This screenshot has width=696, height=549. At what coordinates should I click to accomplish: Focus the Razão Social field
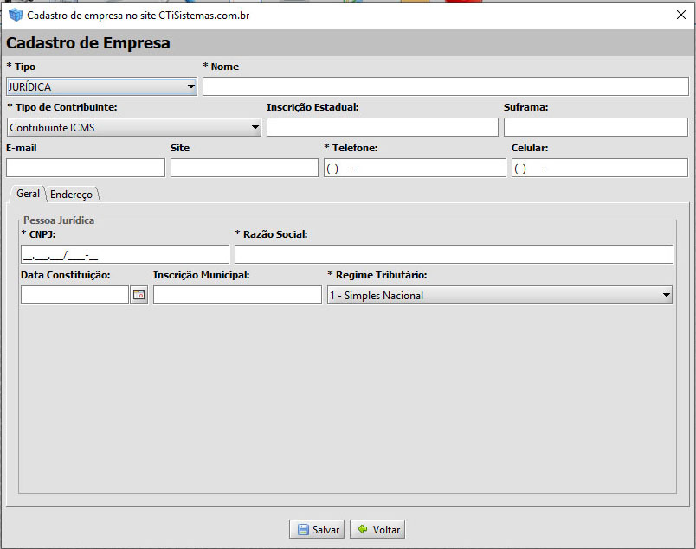tap(453, 254)
